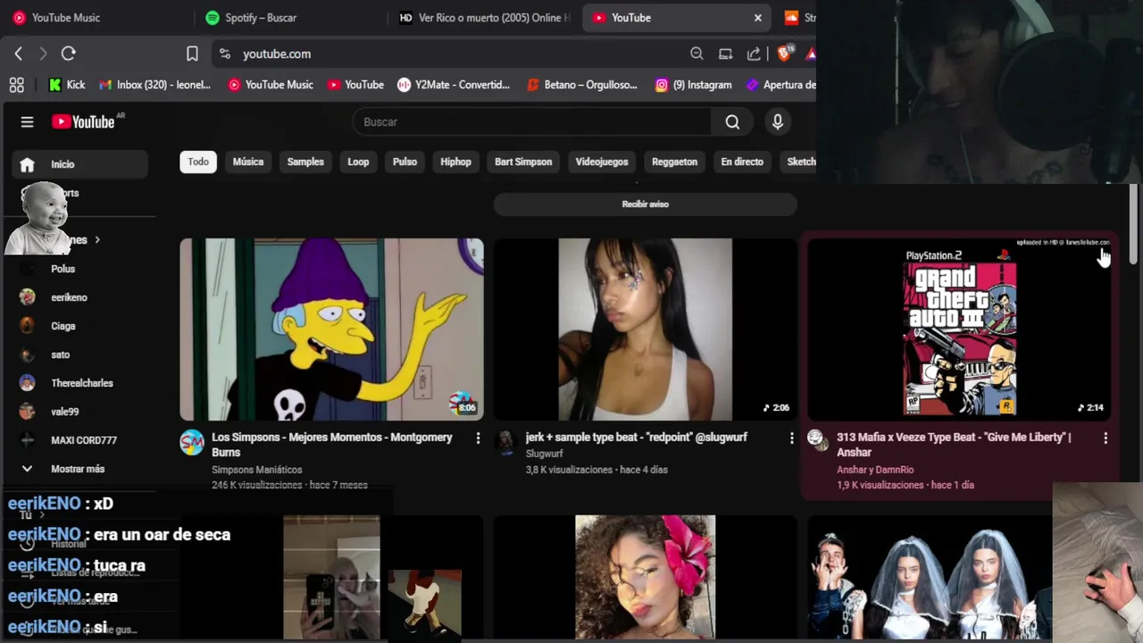Select the Videojuegos filter chip

(602, 162)
